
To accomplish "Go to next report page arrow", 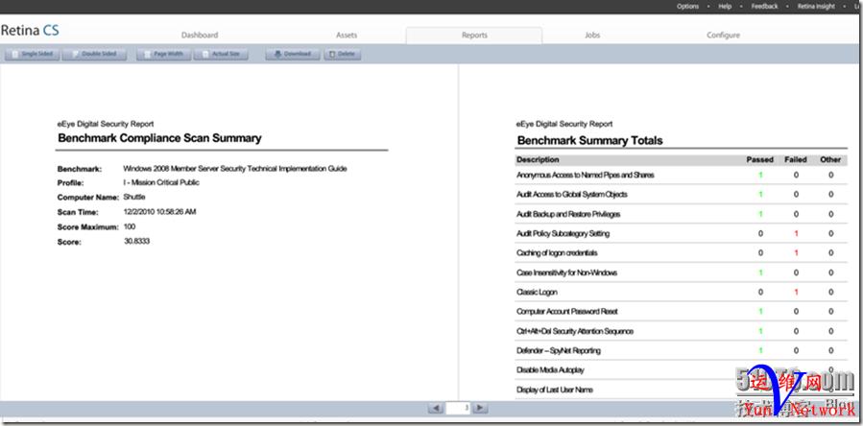I will [480, 408].
